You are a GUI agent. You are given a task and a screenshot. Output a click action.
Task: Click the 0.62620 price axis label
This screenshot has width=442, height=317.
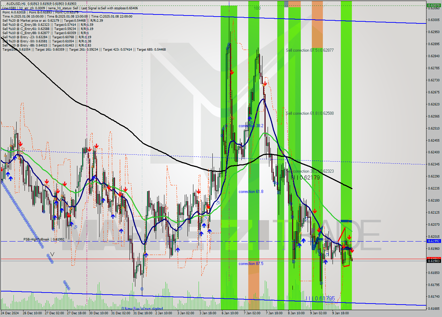[x=434, y=104]
